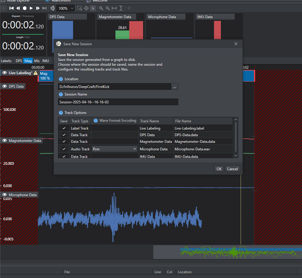Collapse the playback toolbar with the circled chevron
Image resolution: width=302 pixels, height=278 pixels.
[x=3, y=8]
